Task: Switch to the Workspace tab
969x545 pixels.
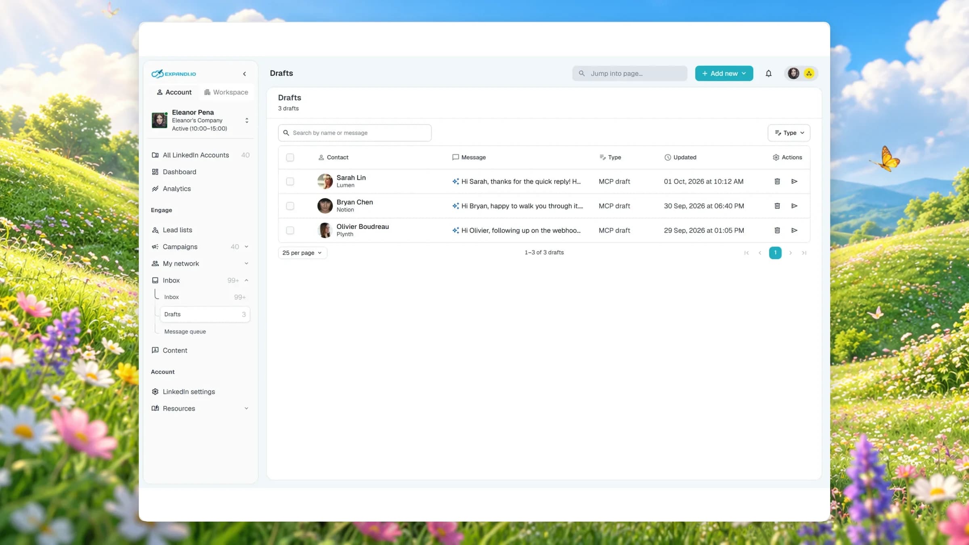Action: (226, 92)
